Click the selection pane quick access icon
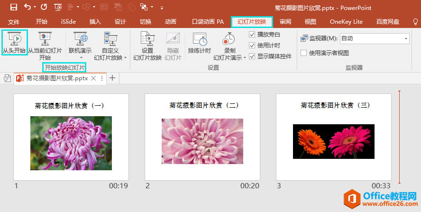 (x=118, y=7)
